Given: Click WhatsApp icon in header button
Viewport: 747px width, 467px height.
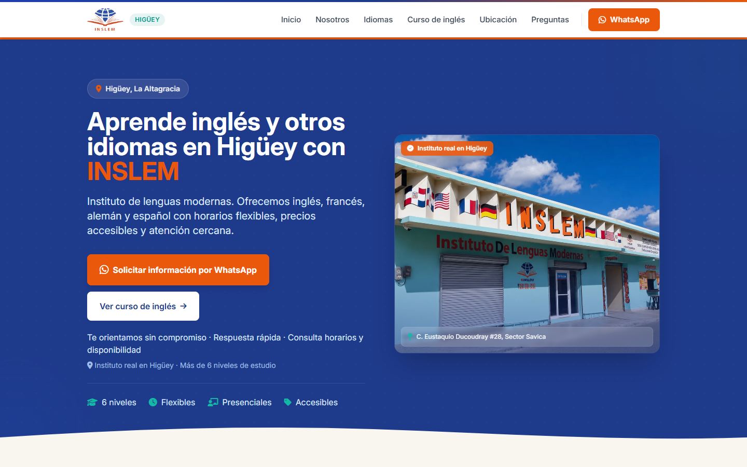Looking at the screenshot, I should tap(602, 20).
